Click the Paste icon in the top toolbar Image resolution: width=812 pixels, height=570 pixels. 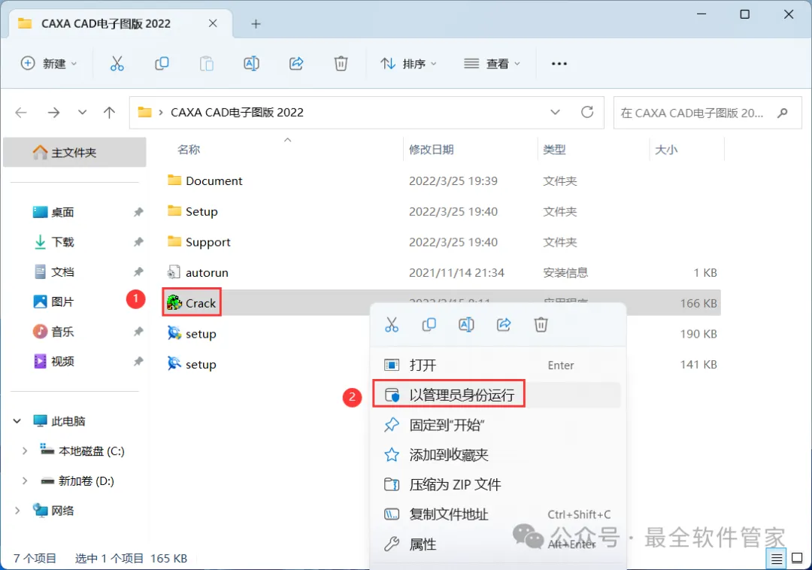tap(207, 64)
